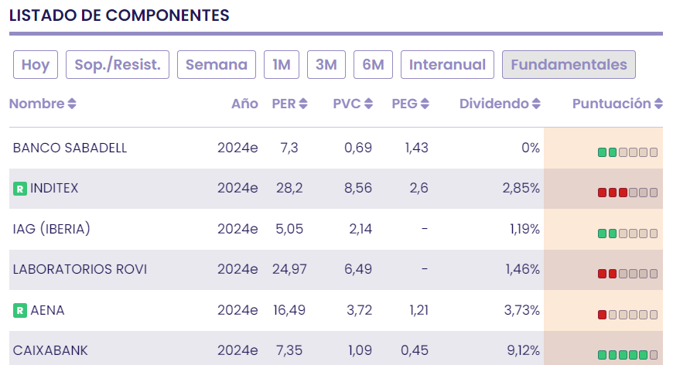Sort by PVC column arrows

[368, 104]
